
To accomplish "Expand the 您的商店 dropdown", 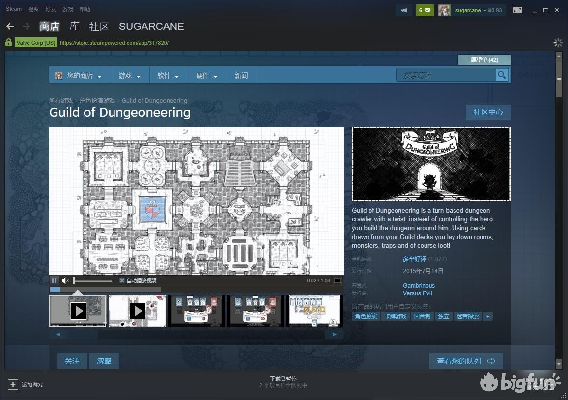I will click(x=80, y=76).
